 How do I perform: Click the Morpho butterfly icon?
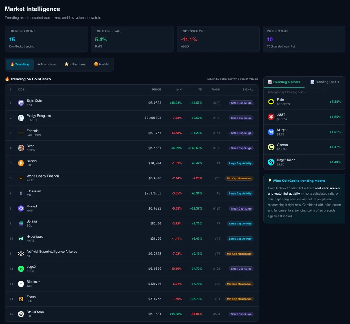271,132
